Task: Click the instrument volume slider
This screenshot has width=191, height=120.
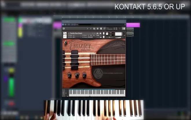Action: 118,37
